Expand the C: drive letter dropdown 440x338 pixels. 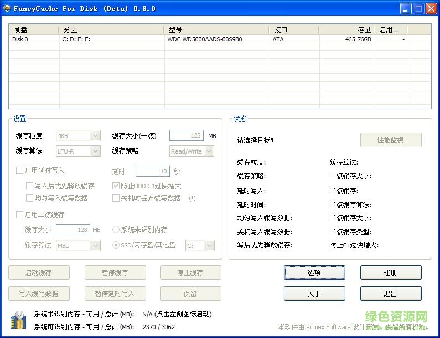click(200, 245)
